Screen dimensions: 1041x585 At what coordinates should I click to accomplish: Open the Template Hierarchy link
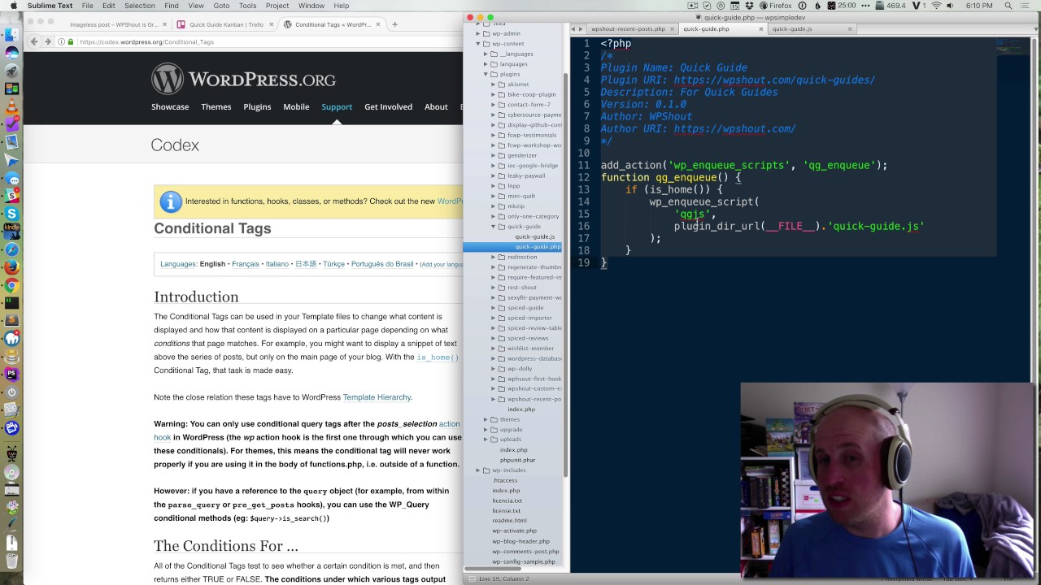[377, 397]
